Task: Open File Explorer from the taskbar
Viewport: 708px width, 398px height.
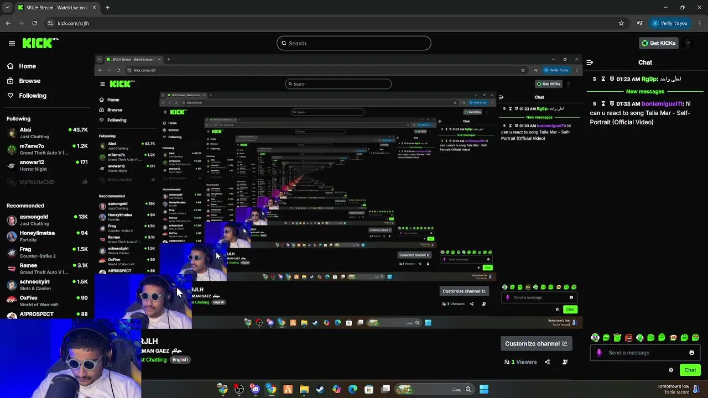Action: 304,389
